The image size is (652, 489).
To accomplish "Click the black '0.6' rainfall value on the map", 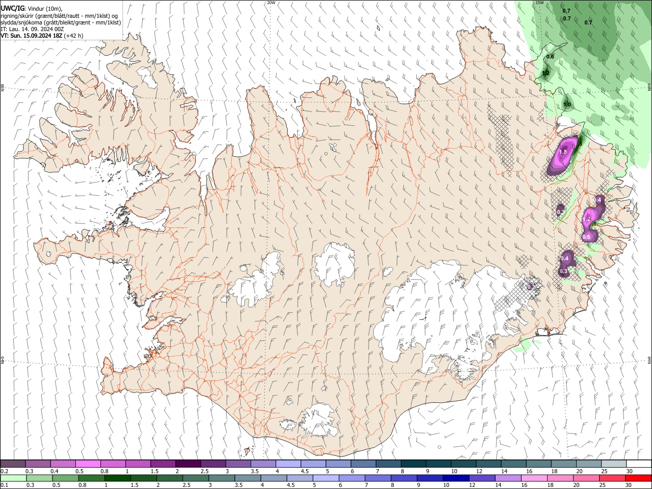I will click(550, 57).
